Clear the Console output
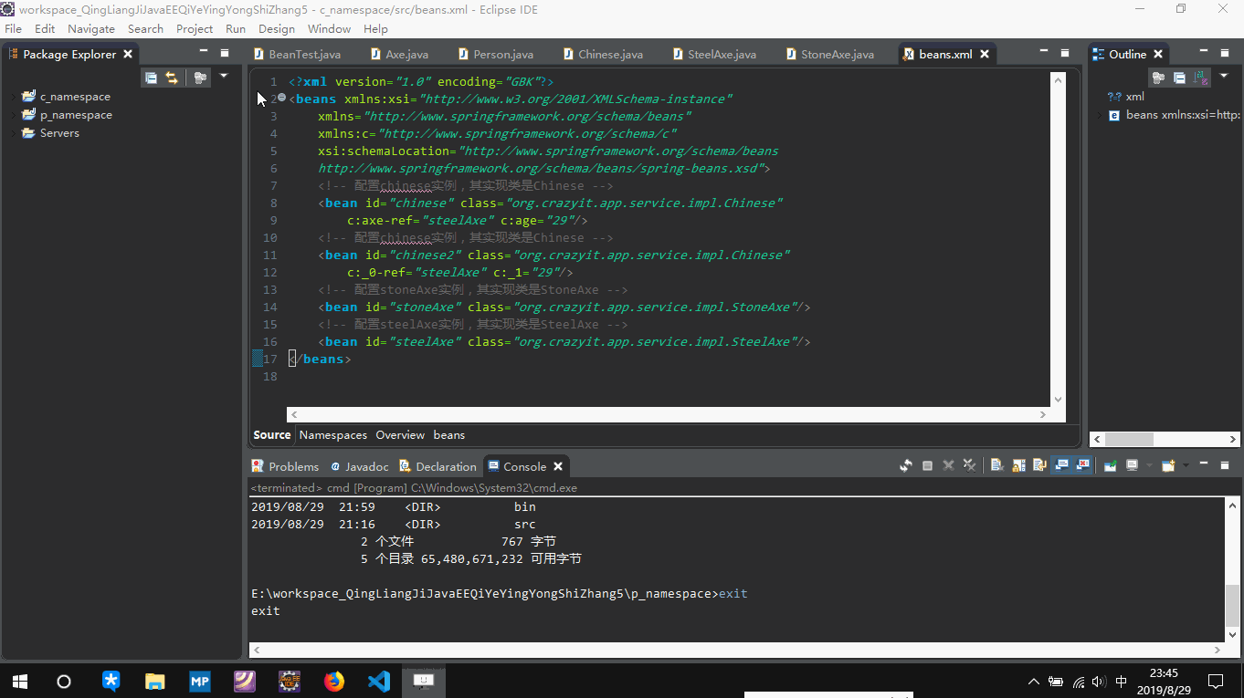Screen dimensions: 1244x698 [x=996, y=465]
